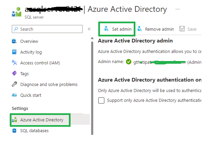This screenshot has height=148, width=208.
Task: Collapse the sidebar menu with double chevron
Action: pyautogui.click(x=89, y=29)
